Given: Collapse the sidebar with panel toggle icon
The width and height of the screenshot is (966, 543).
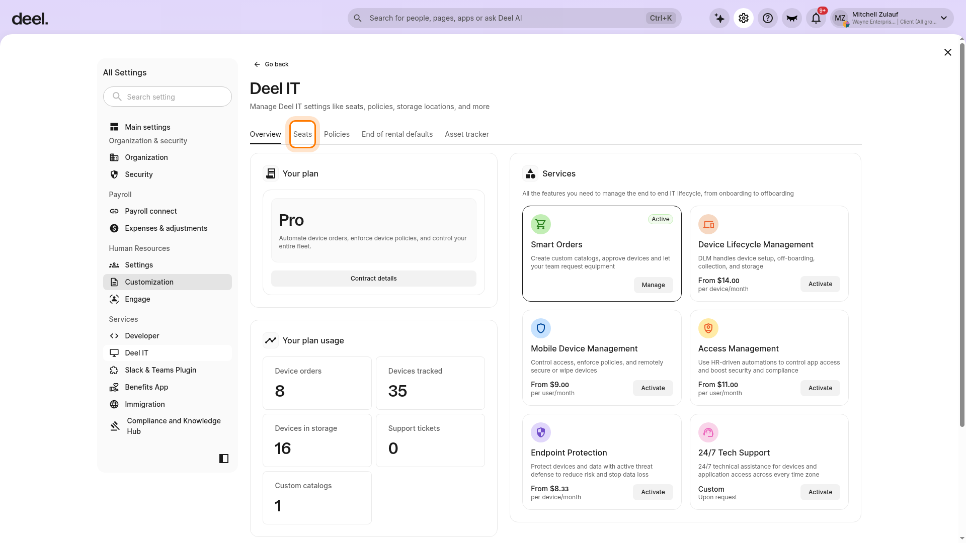Looking at the screenshot, I should pyautogui.click(x=224, y=459).
